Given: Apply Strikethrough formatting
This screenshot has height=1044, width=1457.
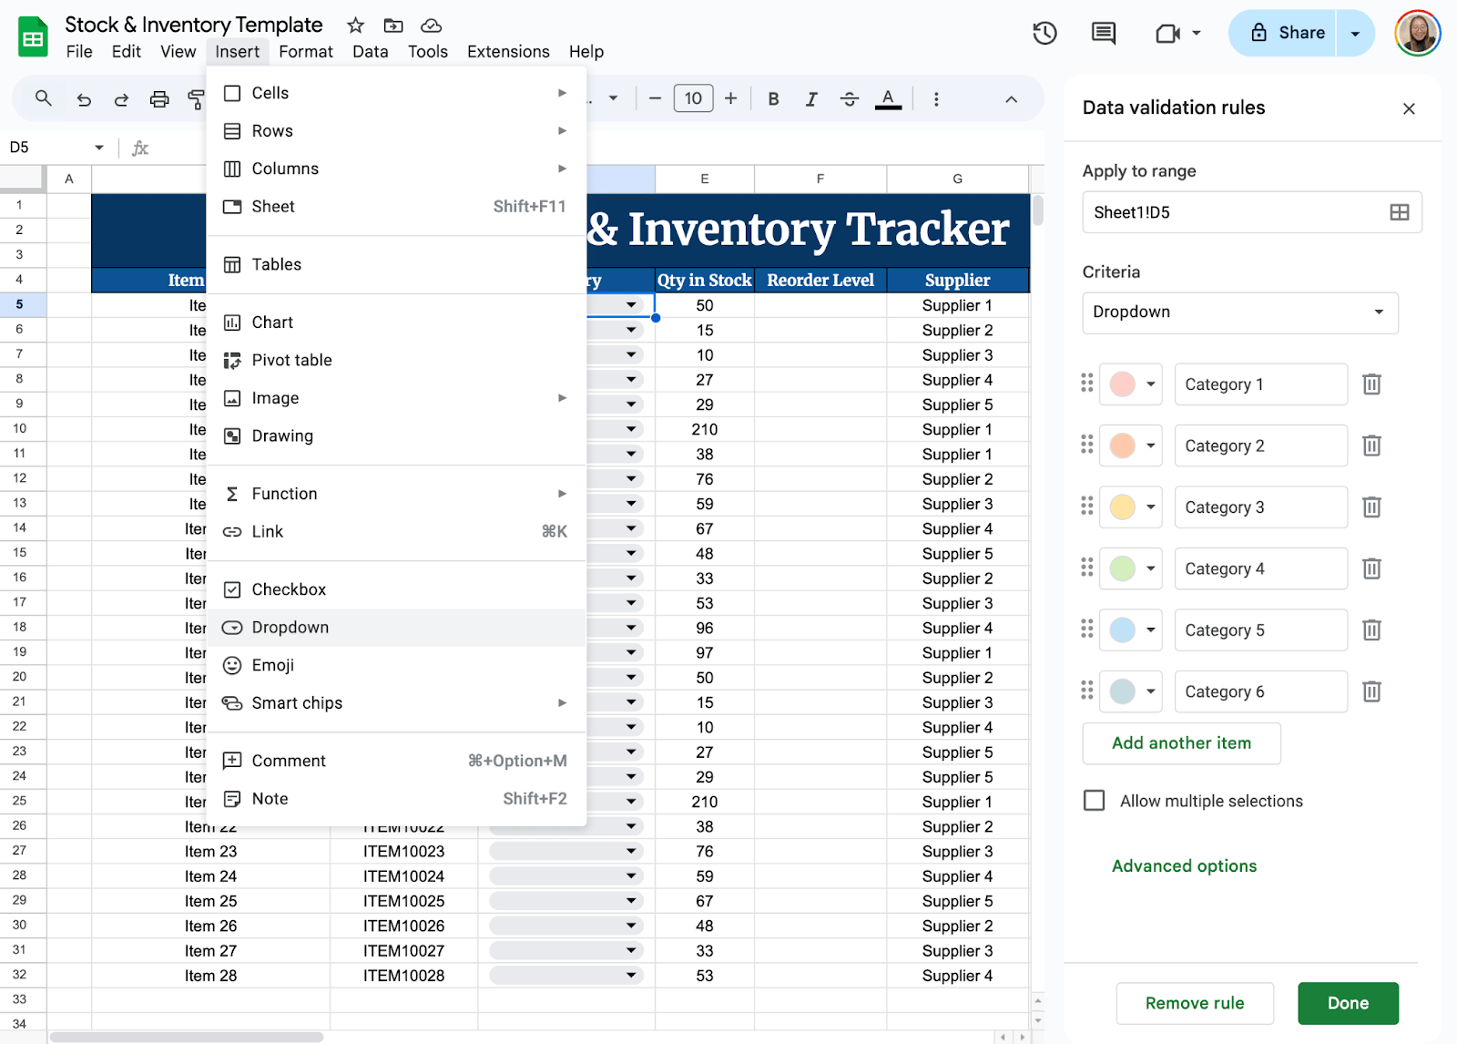Looking at the screenshot, I should (849, 98).
